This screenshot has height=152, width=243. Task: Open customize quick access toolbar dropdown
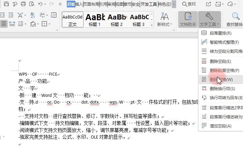coord(60,4)
